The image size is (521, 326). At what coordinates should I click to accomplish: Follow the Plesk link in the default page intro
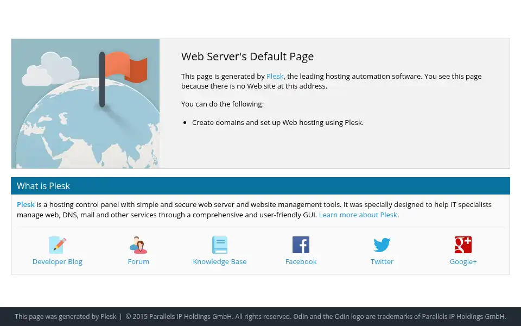275,76
